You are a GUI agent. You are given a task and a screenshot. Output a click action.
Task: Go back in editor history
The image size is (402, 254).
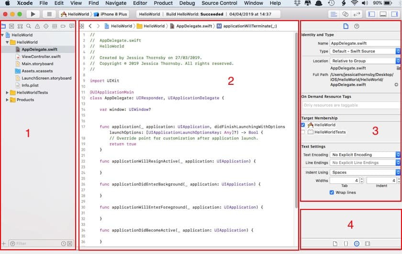click(90, 26)
